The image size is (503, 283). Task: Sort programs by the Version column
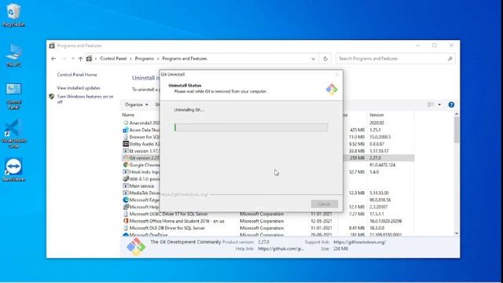[x=376, y=115]
